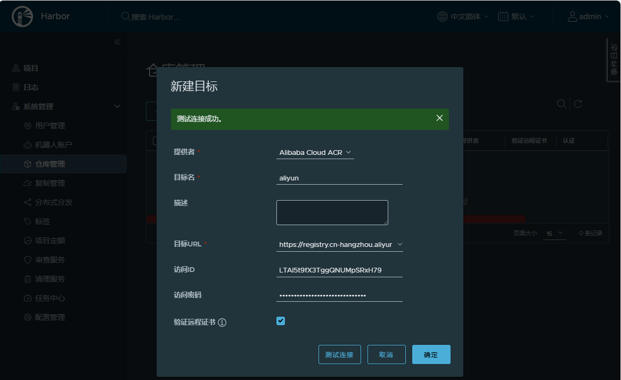Open the 中文简体 language dropdown
621x380 pixels.
click(469, 16)
